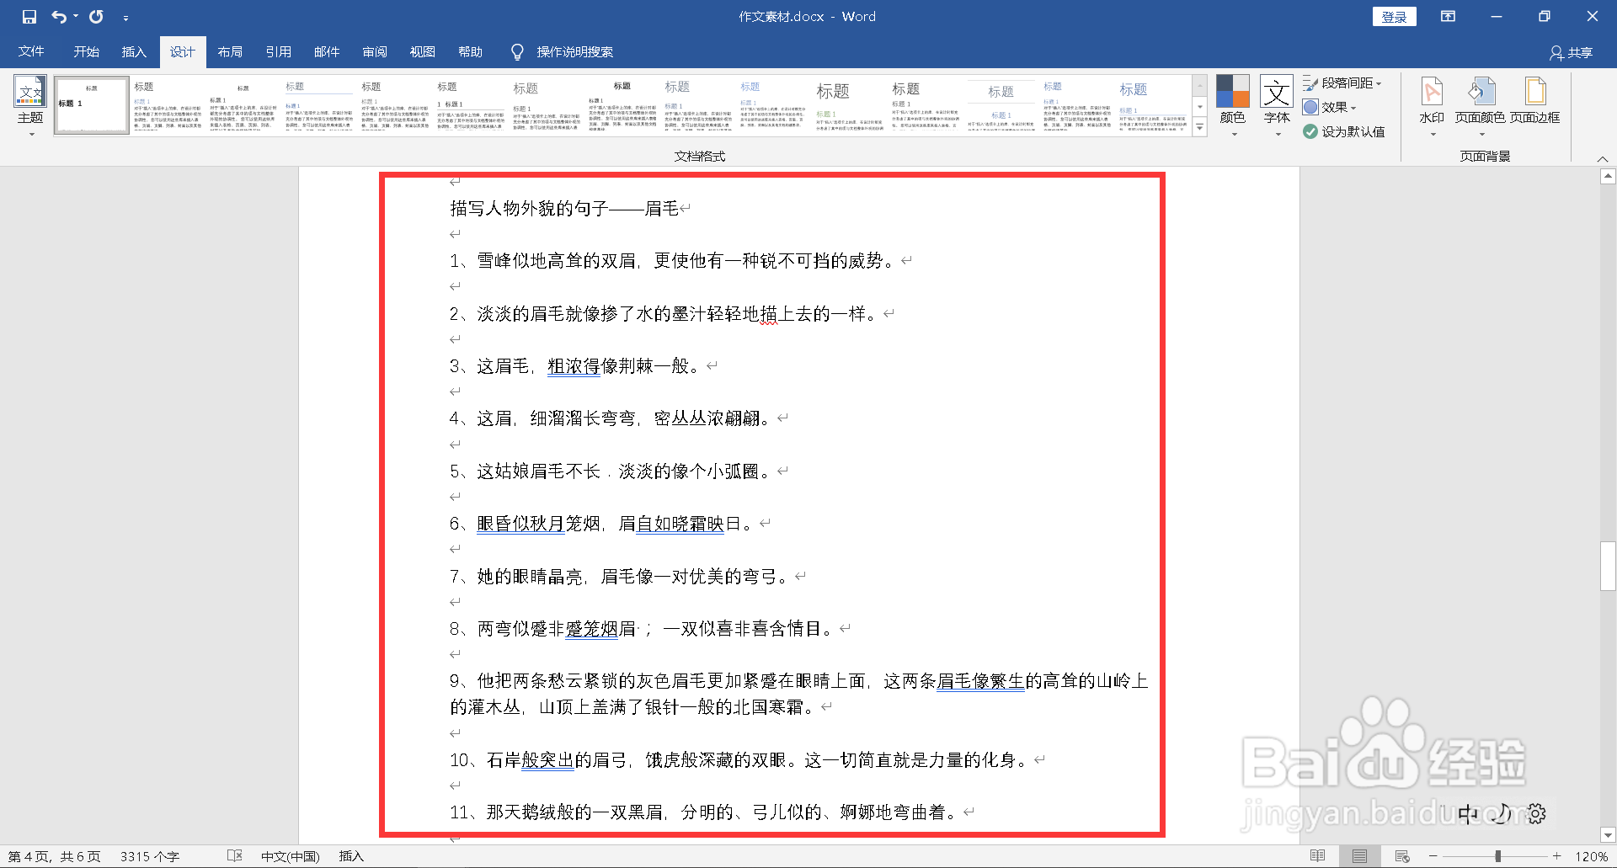Switch to Web Layout view icon
The image size is (1617, 868).
(x=1402, y=856)
